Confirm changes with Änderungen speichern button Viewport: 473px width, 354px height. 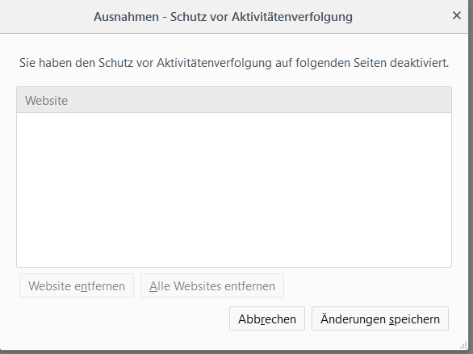click(x=380, y=319)
